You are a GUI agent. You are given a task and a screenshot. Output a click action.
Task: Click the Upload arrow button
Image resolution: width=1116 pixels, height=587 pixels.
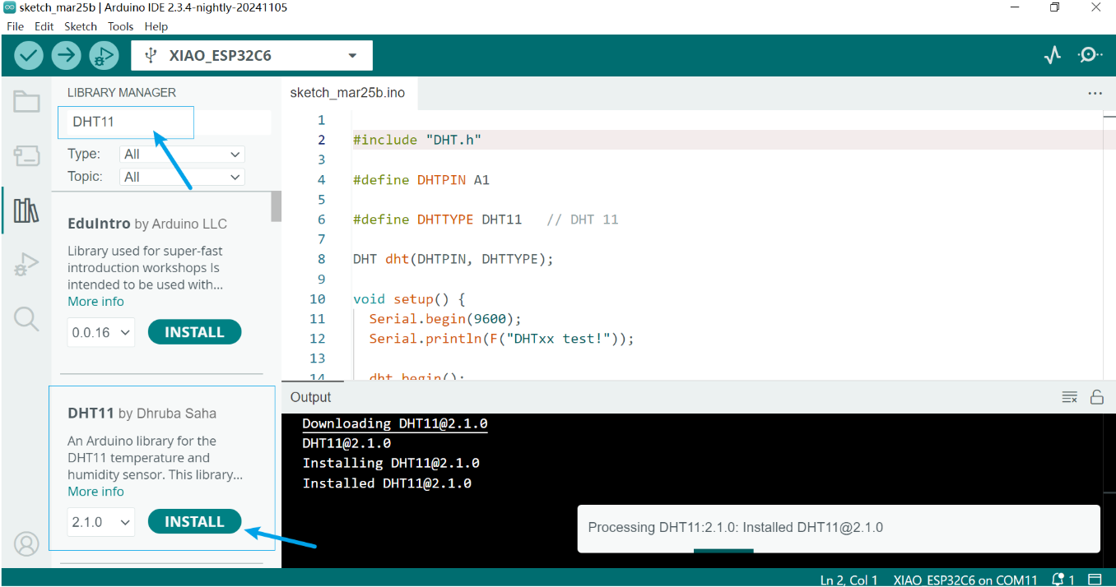pos(66,55)
